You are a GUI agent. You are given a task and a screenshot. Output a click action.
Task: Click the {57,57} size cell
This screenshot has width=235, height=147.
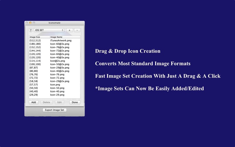click(33, 85)
